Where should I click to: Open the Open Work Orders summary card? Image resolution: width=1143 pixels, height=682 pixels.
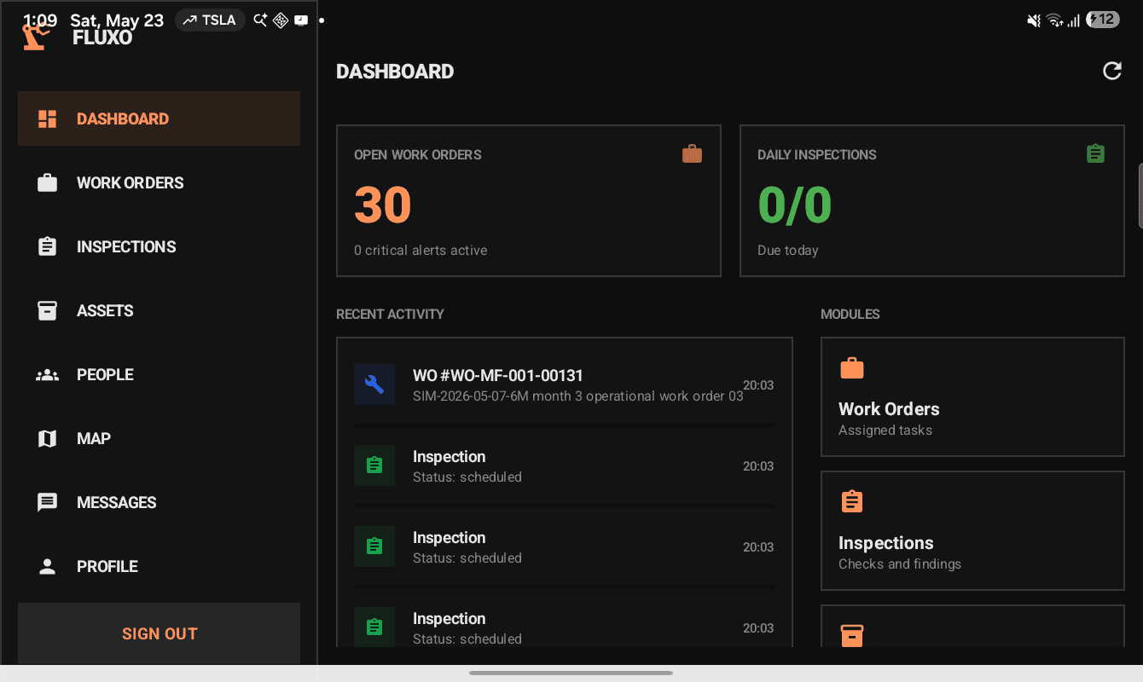click(529, 201)
